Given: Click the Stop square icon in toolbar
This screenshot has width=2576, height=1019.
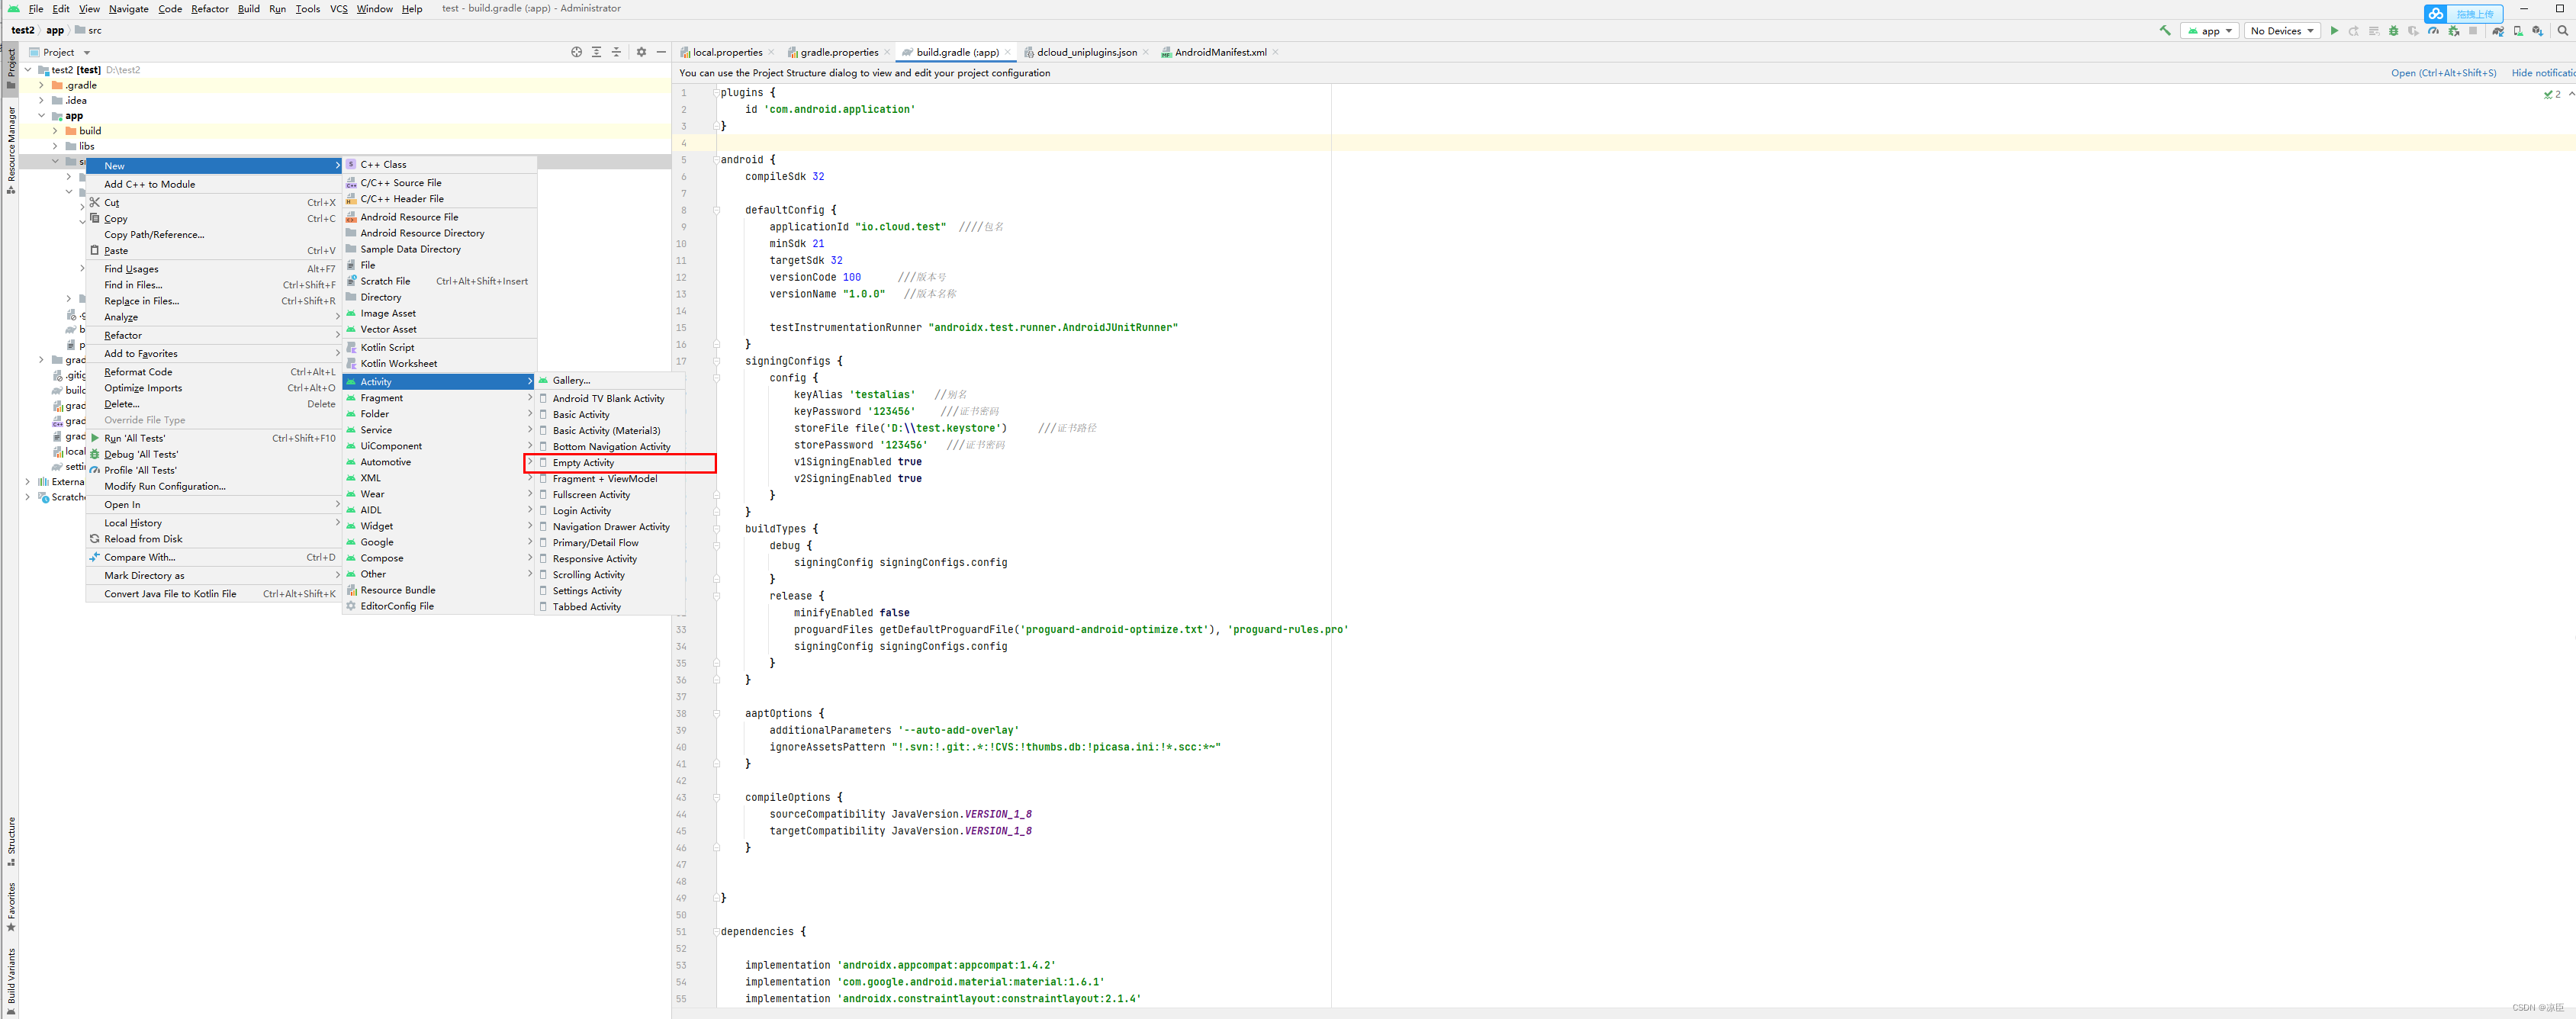Looking at the screenshot, I should pos(2473,31).
